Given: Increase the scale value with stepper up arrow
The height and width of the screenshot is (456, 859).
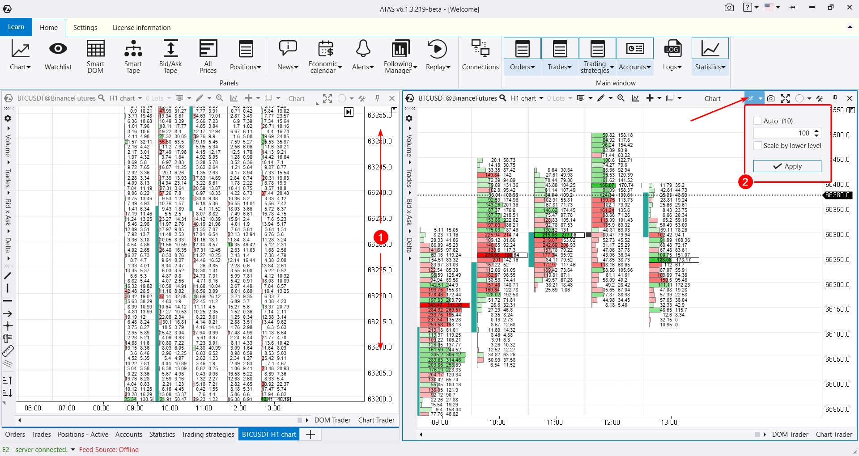Looking at the screenshot, I should click(817, 131).
